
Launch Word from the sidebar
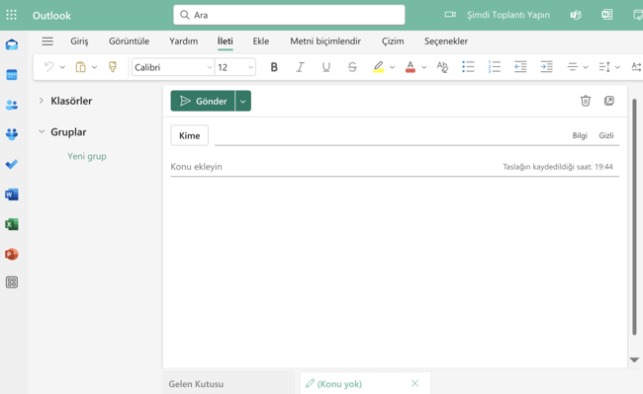[12, 195]
